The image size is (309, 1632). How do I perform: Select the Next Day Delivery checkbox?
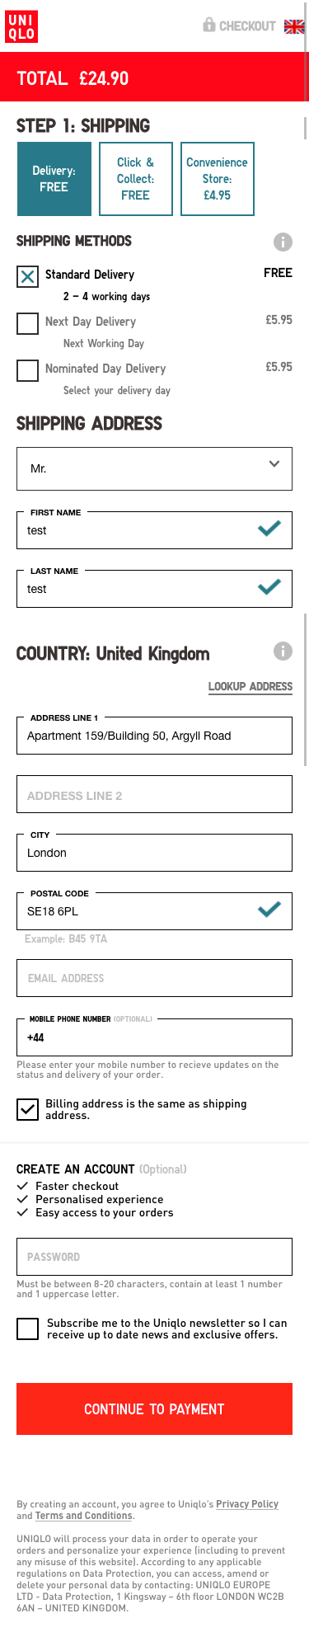27,323
